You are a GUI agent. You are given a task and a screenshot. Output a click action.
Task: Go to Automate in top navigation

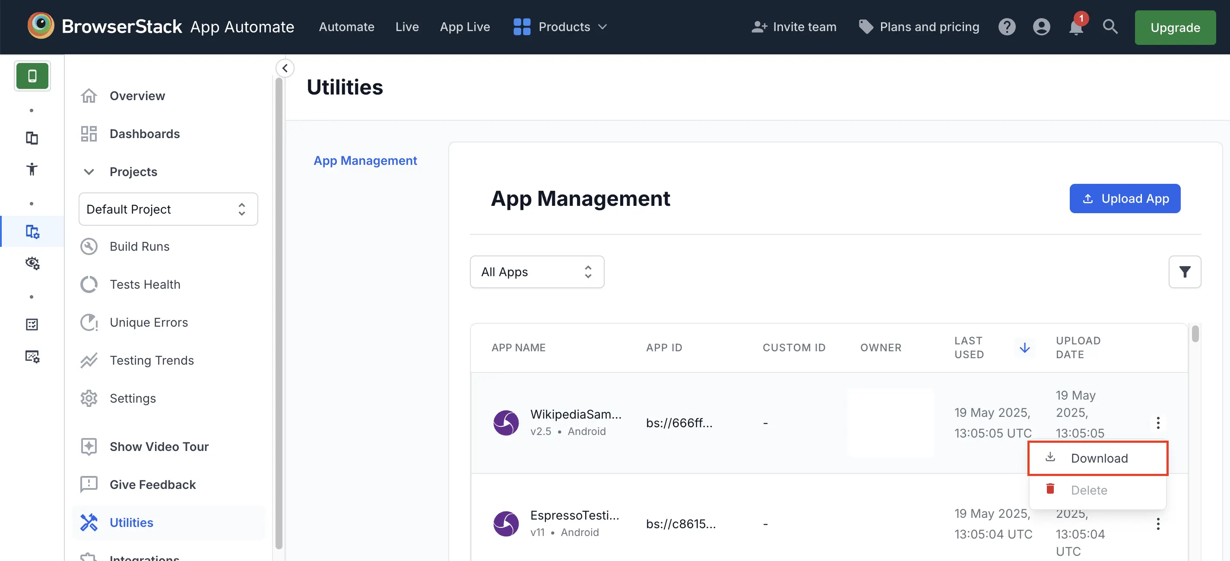(x=346, y=27)
